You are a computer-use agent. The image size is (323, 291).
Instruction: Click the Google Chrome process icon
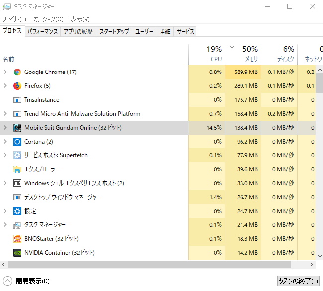(x=17, y=72)
